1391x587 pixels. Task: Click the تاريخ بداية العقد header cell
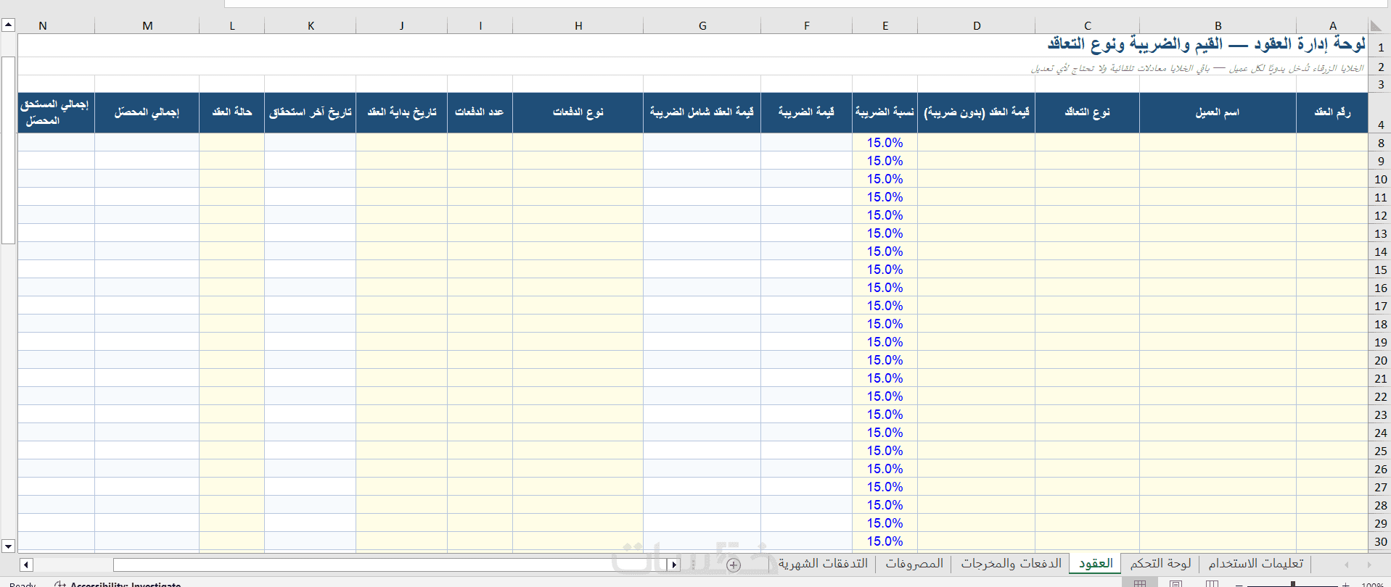pyautogui.click(x=401, y=112)
